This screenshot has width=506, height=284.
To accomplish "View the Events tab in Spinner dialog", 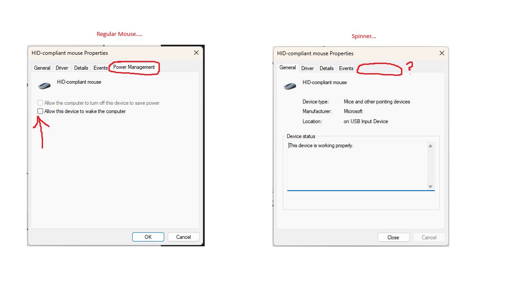I will point(346,68).
